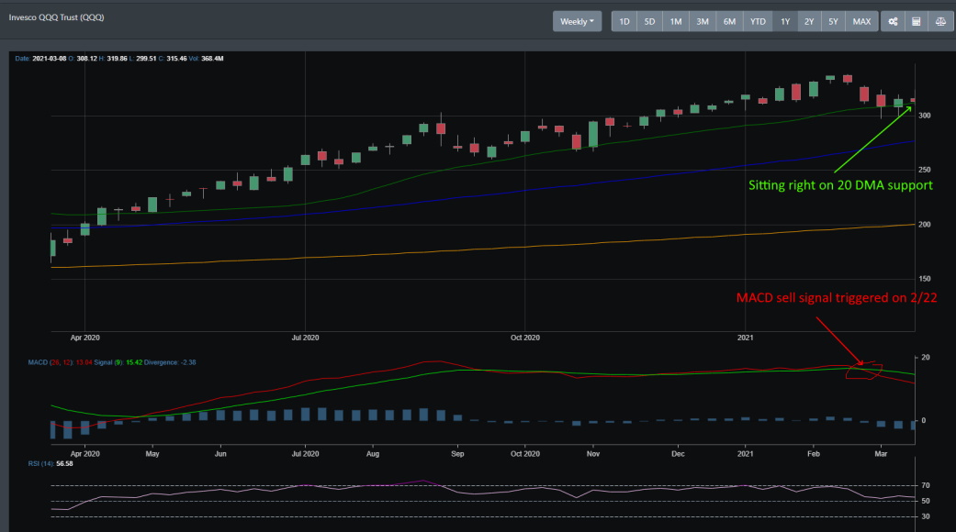Open the Weekly interval dropdown
Viewport: 956px width, 532px height.
tap(577, 21)
